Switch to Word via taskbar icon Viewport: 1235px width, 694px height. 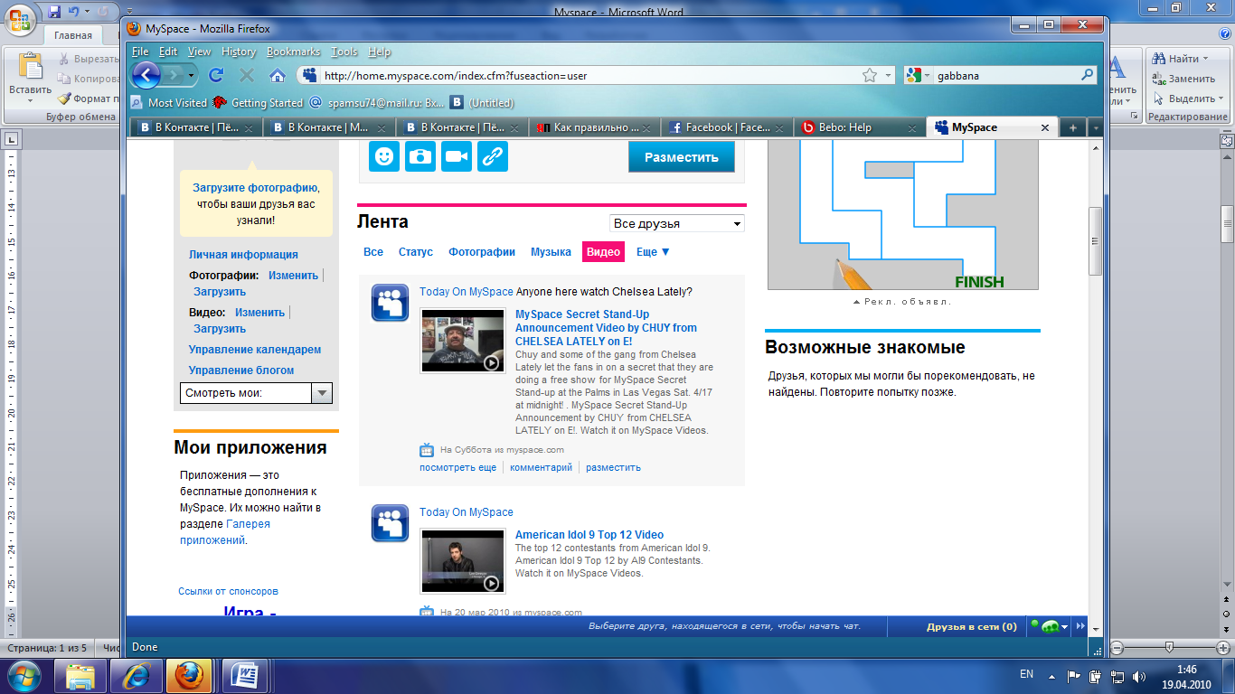click(245, 675)
